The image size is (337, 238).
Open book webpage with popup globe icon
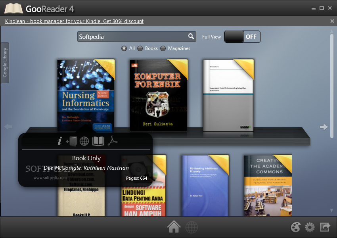[x=84, y=141]
